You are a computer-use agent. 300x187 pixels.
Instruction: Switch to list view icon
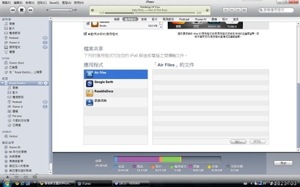click(226, 10)
